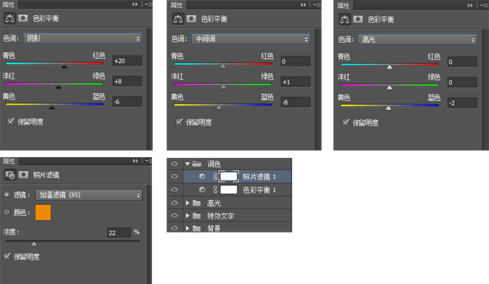489x284 pixels.
Task: Hide the 照片滤镜 1 layer with eye icon
Action: pos(174,176)
